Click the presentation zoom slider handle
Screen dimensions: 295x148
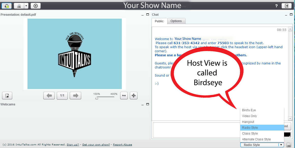(97, 98)
